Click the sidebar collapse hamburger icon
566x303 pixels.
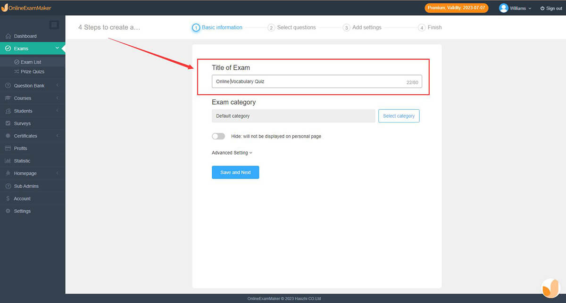click(54, 25)
